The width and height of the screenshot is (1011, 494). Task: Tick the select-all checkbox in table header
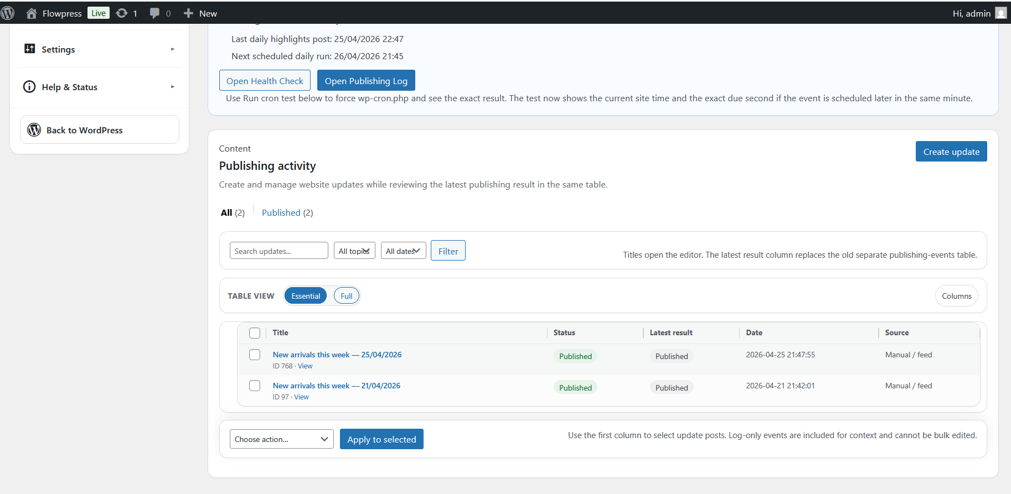[x=255, y=333]
